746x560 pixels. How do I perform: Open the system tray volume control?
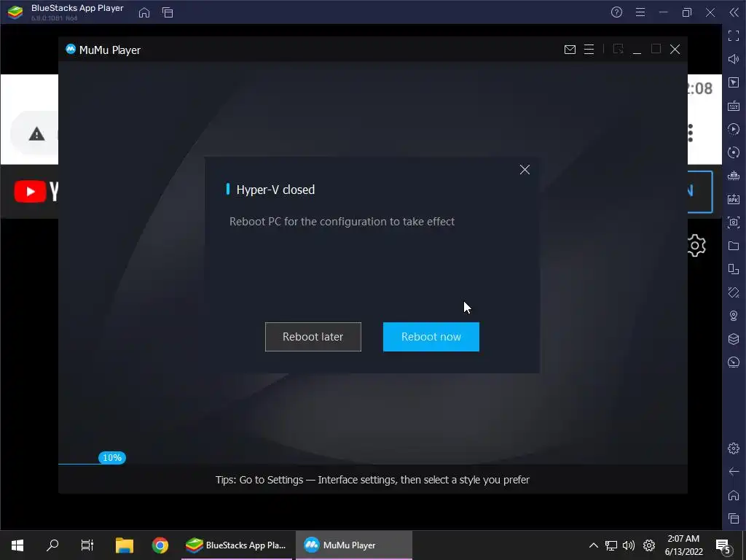[x=629, y=545]
